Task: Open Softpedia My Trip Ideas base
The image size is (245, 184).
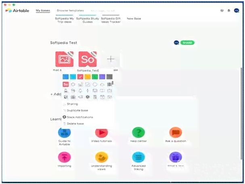Action: [x=64, y=20]
